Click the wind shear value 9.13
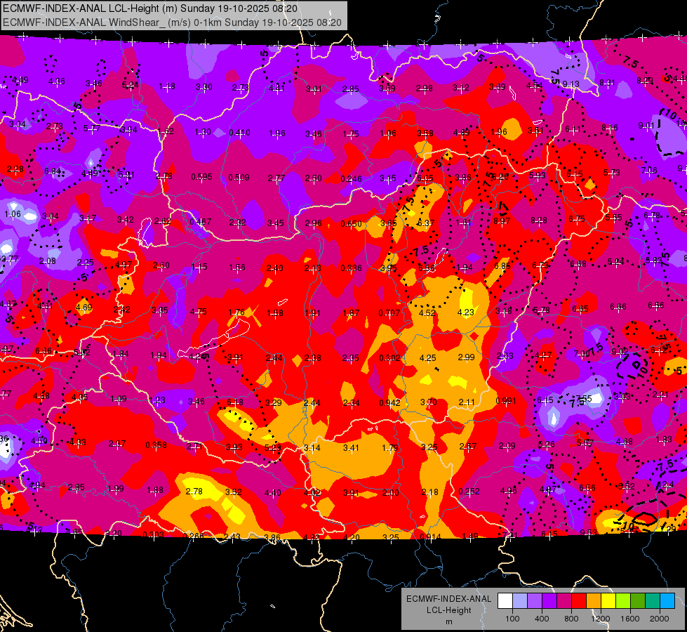 pos(571,84)
